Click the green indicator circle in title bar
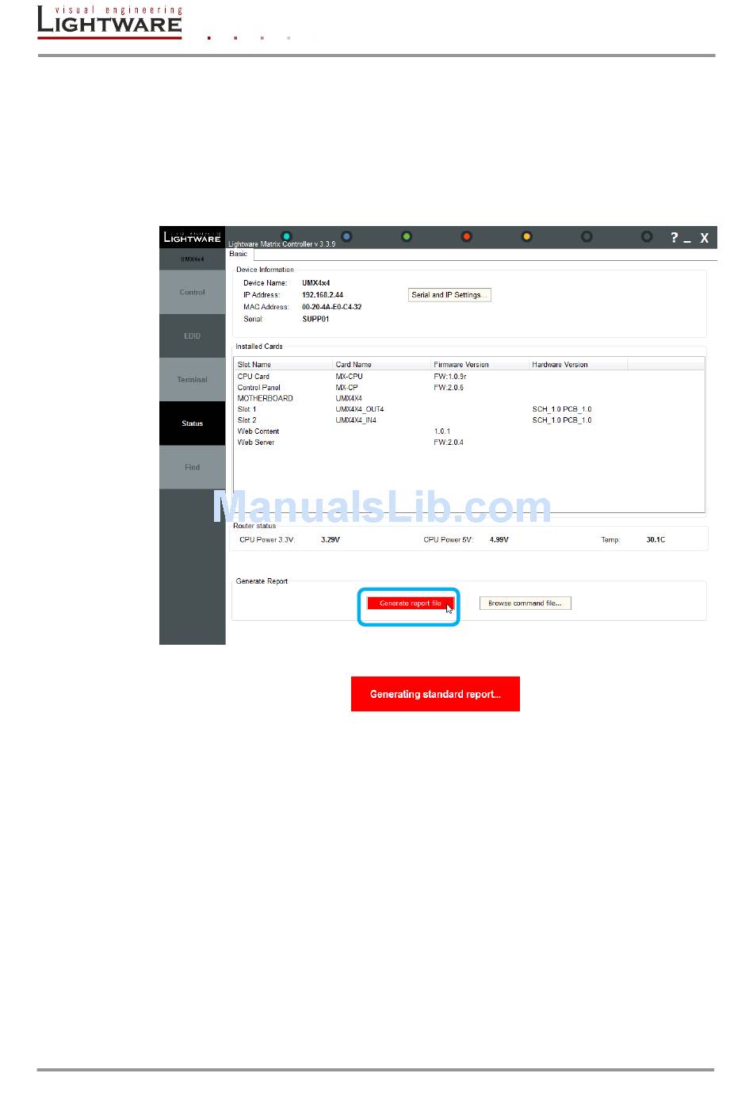This screenshot has width=753, height=1100. pos(407,236)
